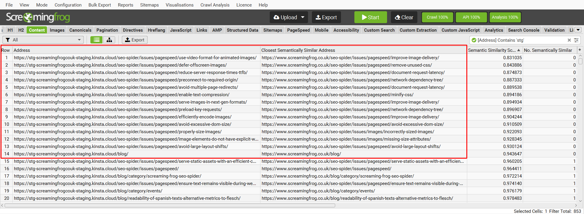Switch to the Custom Search tab

click(379, 30)
